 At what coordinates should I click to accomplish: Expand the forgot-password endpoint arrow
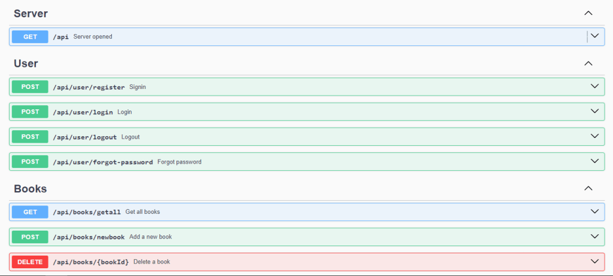tap(594, 161)
